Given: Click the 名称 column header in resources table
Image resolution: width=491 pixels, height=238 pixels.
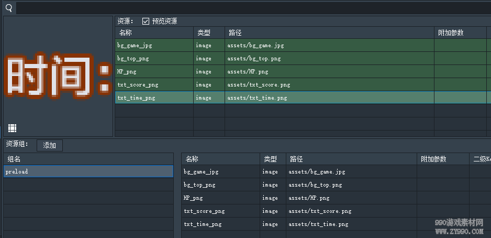Looking at the screenshot, I should point(154,33).
